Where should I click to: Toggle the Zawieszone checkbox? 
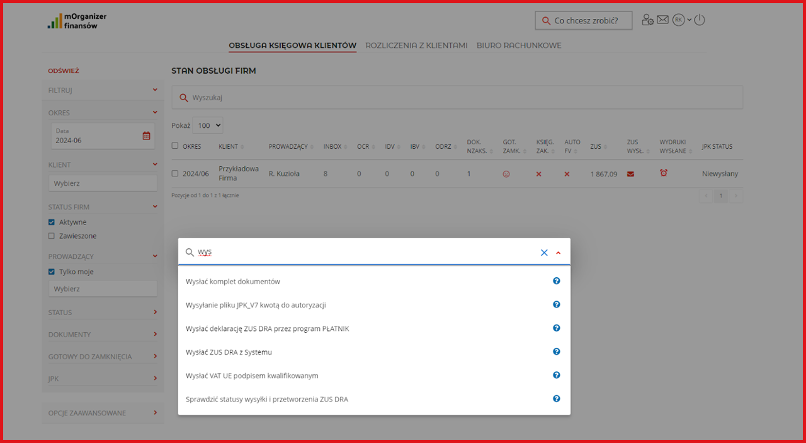(x=52, y=236)
